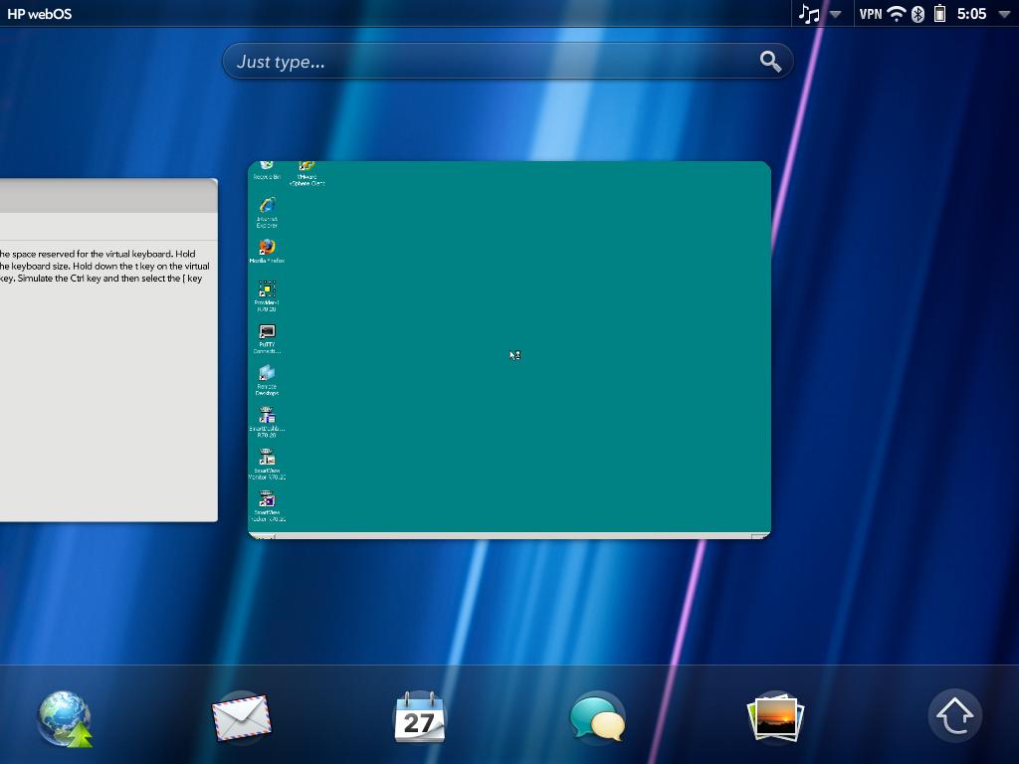Open the HP webOS app menu

pos(39,14)
